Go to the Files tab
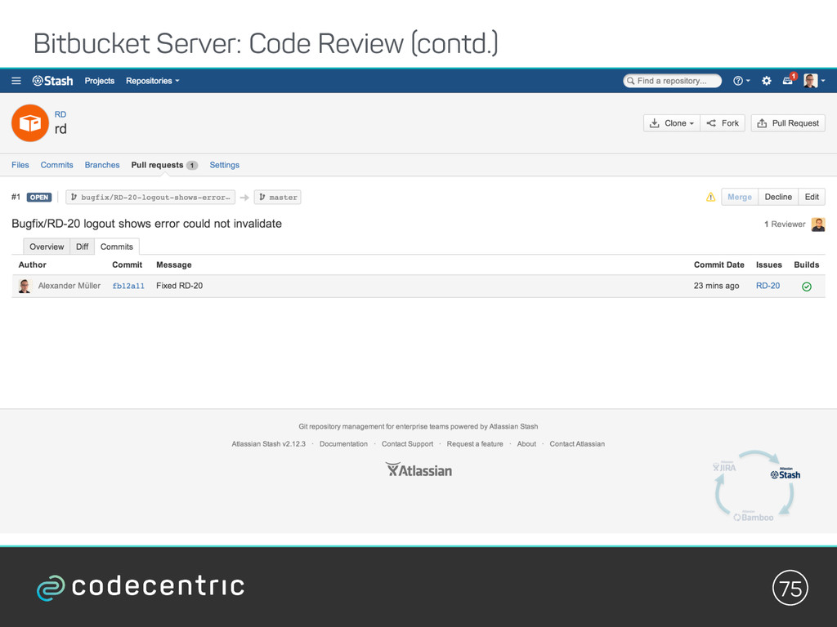837x627 pixels. (x=20, y=165)
